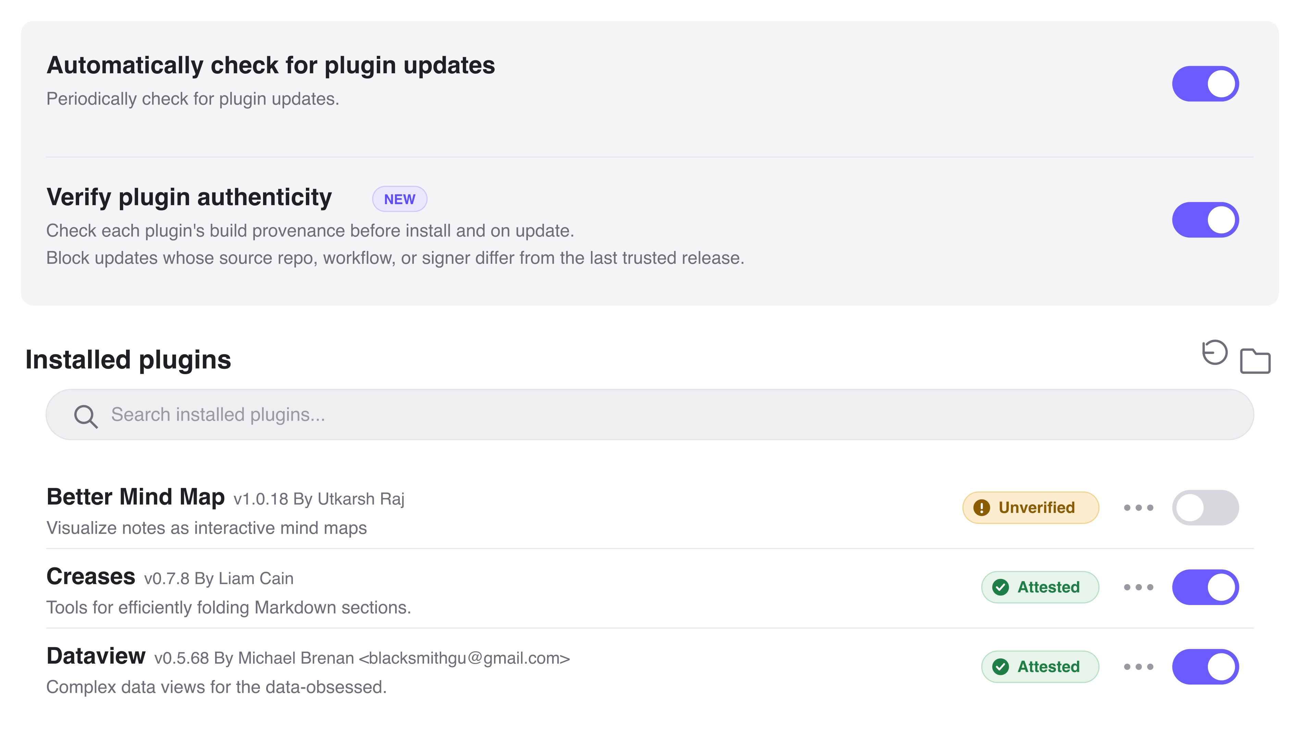Viewport: 1300px width, 739px height.
Task: Enable the Better Mind Map plugin
Action: tap(1205, 507)
